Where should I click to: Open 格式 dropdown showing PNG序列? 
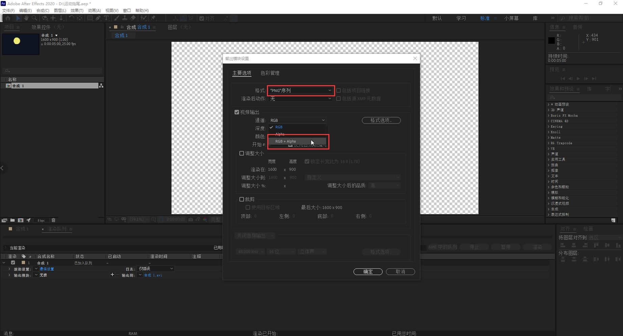coord(300,90)
